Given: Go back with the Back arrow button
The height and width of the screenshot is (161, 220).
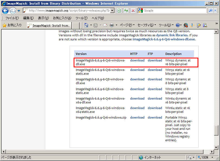Looking at the screenshot, I should point(5,11).
